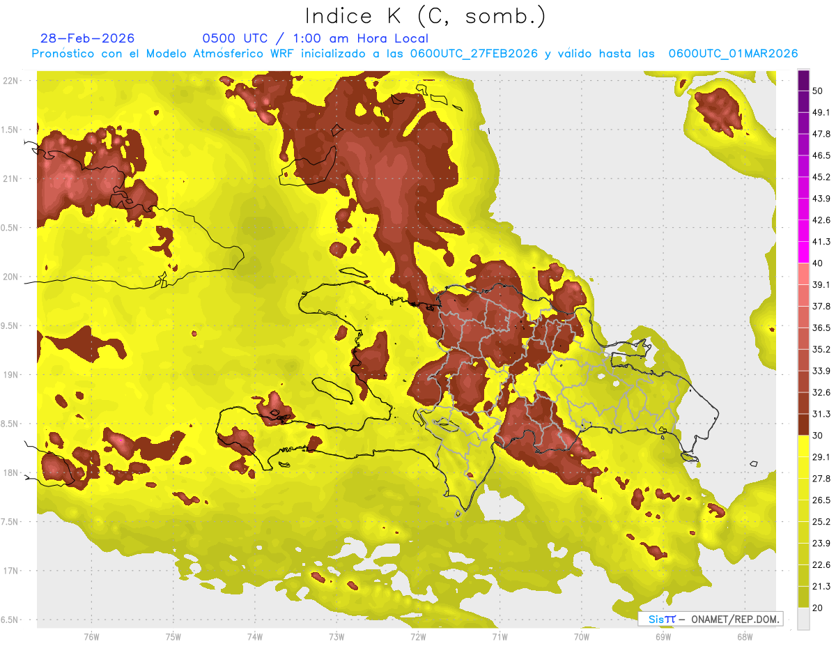The width and height of the screenshot is (836, 646).
Task: Click the legend value '20'
Action: [818, 608]
